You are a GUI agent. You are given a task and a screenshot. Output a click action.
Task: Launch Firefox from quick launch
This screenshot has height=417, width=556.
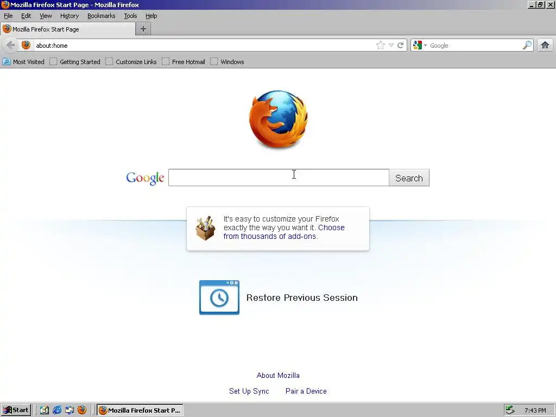(x=82, y=410)
